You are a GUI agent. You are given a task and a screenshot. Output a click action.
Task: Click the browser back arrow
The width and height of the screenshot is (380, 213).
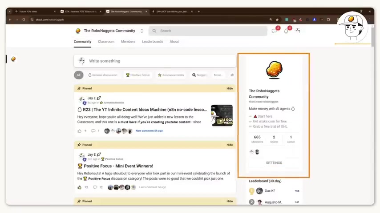(x=10, y=20)
